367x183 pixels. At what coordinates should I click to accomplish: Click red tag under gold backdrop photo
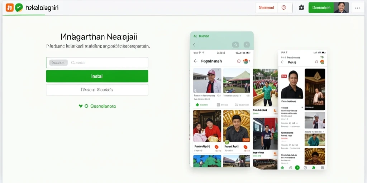[245, 147]
